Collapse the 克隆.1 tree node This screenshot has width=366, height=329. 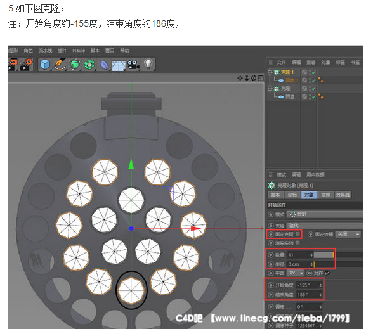click(x=270, y=72)
